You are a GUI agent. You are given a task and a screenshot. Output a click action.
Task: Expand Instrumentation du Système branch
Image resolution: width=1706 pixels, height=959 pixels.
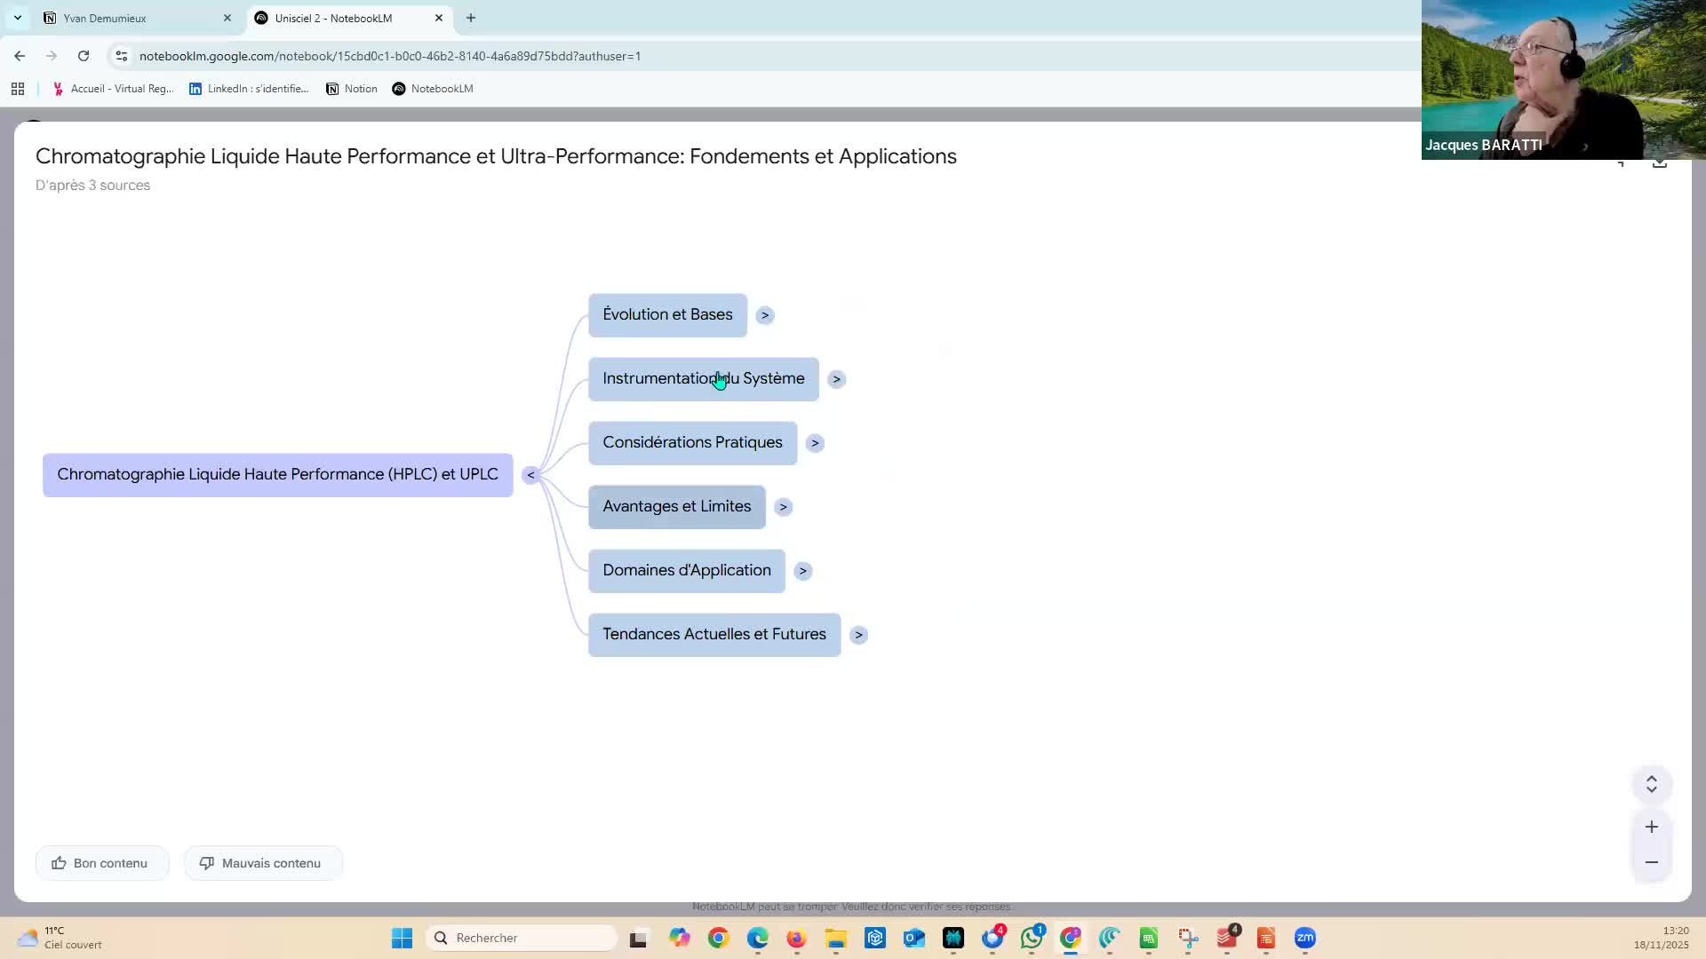click(836, 379)
